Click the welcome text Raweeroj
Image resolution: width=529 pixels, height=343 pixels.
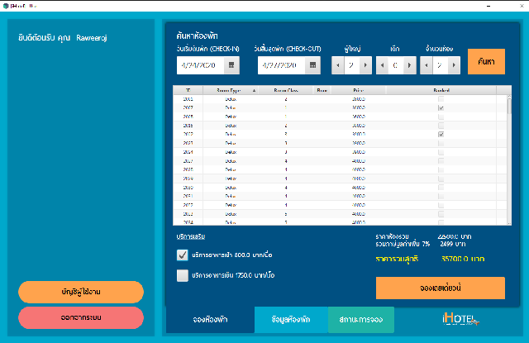pyautogui.click(x=92, y=38)
